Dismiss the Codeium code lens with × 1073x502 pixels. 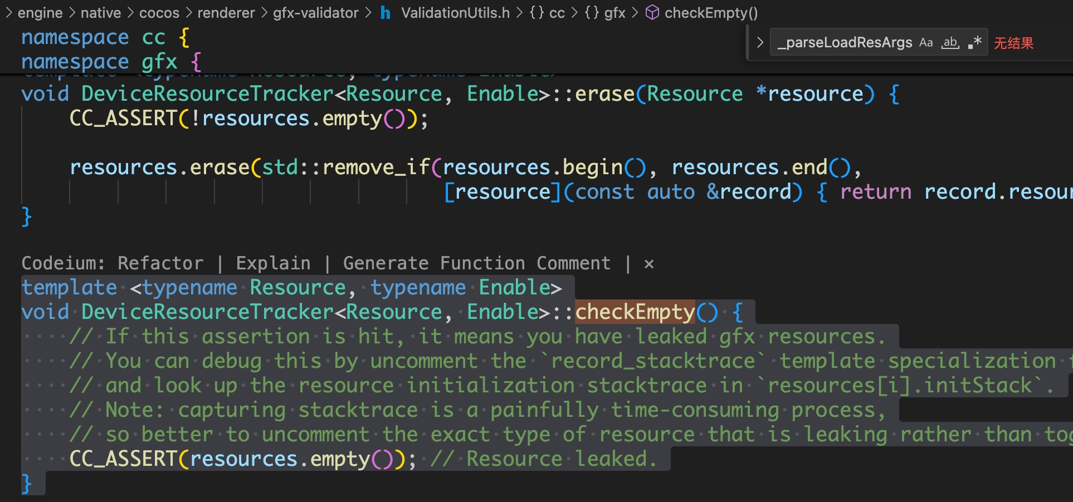click(x=648, y=264)
